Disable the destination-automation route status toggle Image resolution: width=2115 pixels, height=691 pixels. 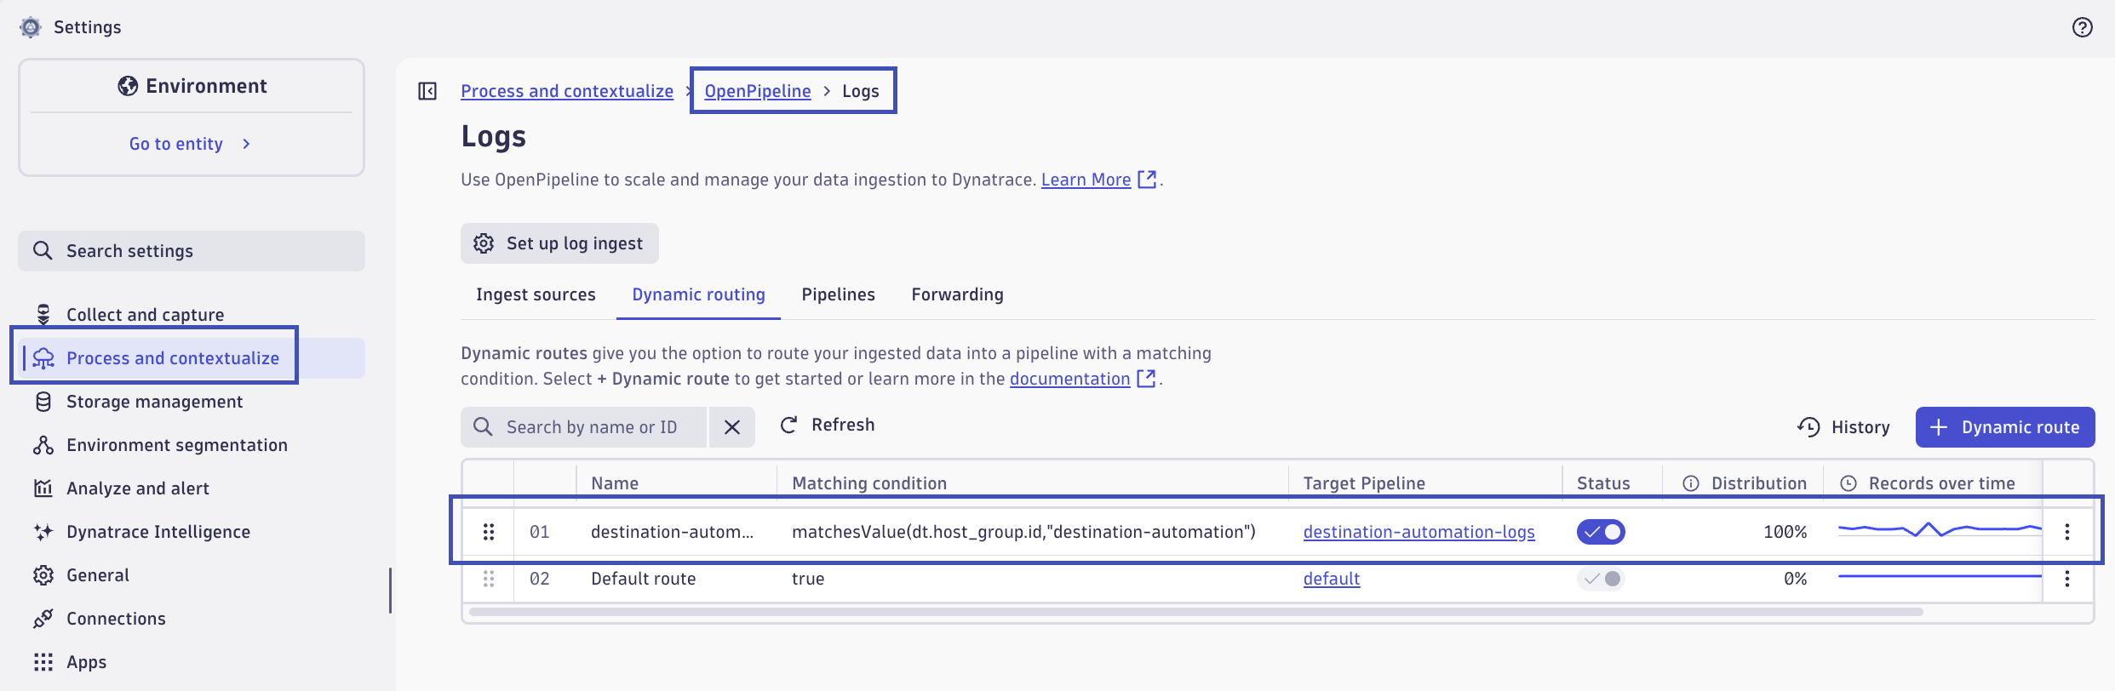coord(1601,532)
